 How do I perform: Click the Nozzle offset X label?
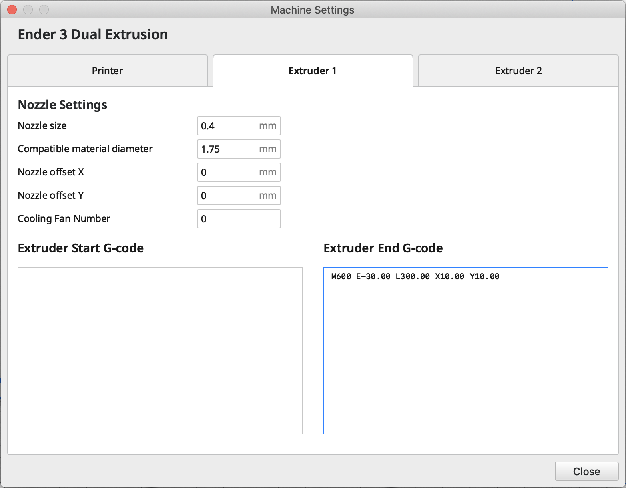click(x=51, y=172)
